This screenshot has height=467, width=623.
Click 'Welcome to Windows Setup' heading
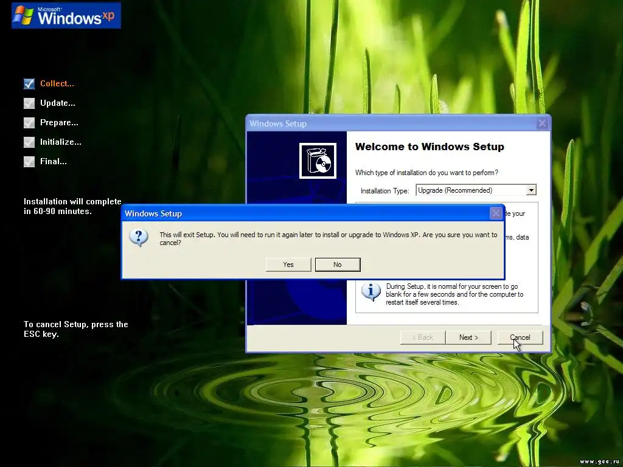430,147
